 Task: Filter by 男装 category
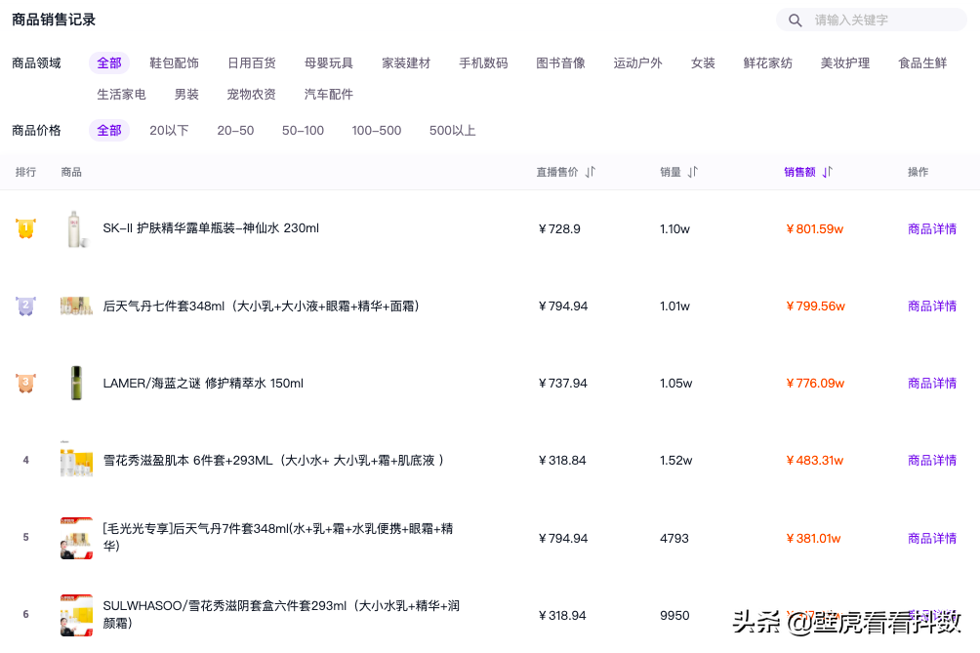point(186,94)
